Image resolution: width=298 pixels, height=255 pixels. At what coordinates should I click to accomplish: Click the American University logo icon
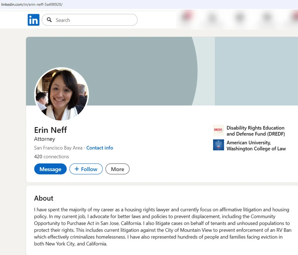(x=218, y=145)
